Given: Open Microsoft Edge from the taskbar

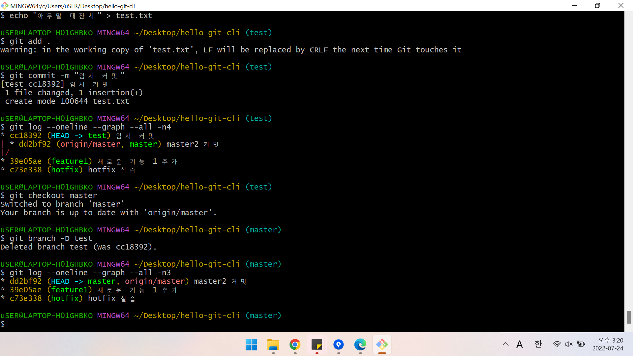Looking at the screenshot, I should pos(360,345).
